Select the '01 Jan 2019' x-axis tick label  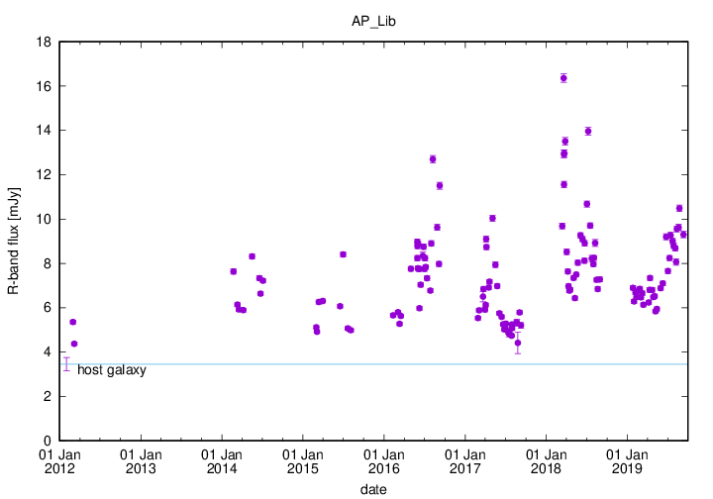627,461
